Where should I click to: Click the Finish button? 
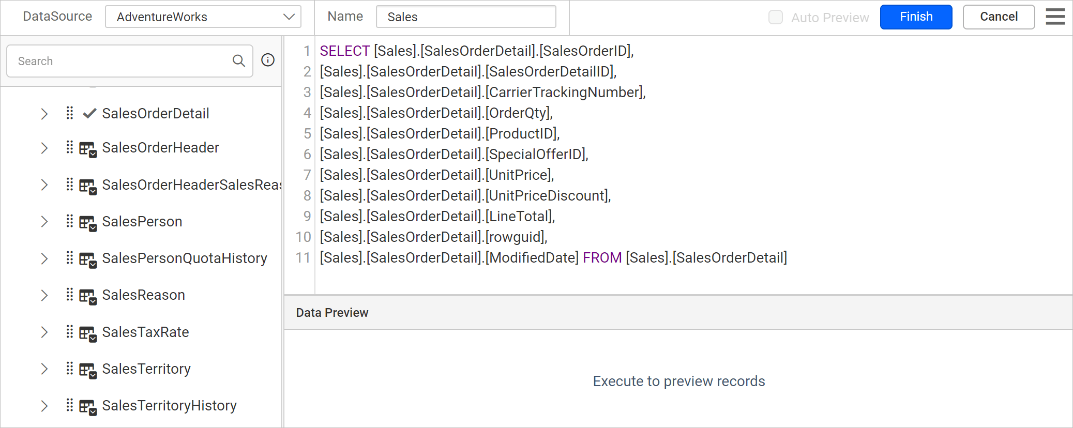point(916,17)
